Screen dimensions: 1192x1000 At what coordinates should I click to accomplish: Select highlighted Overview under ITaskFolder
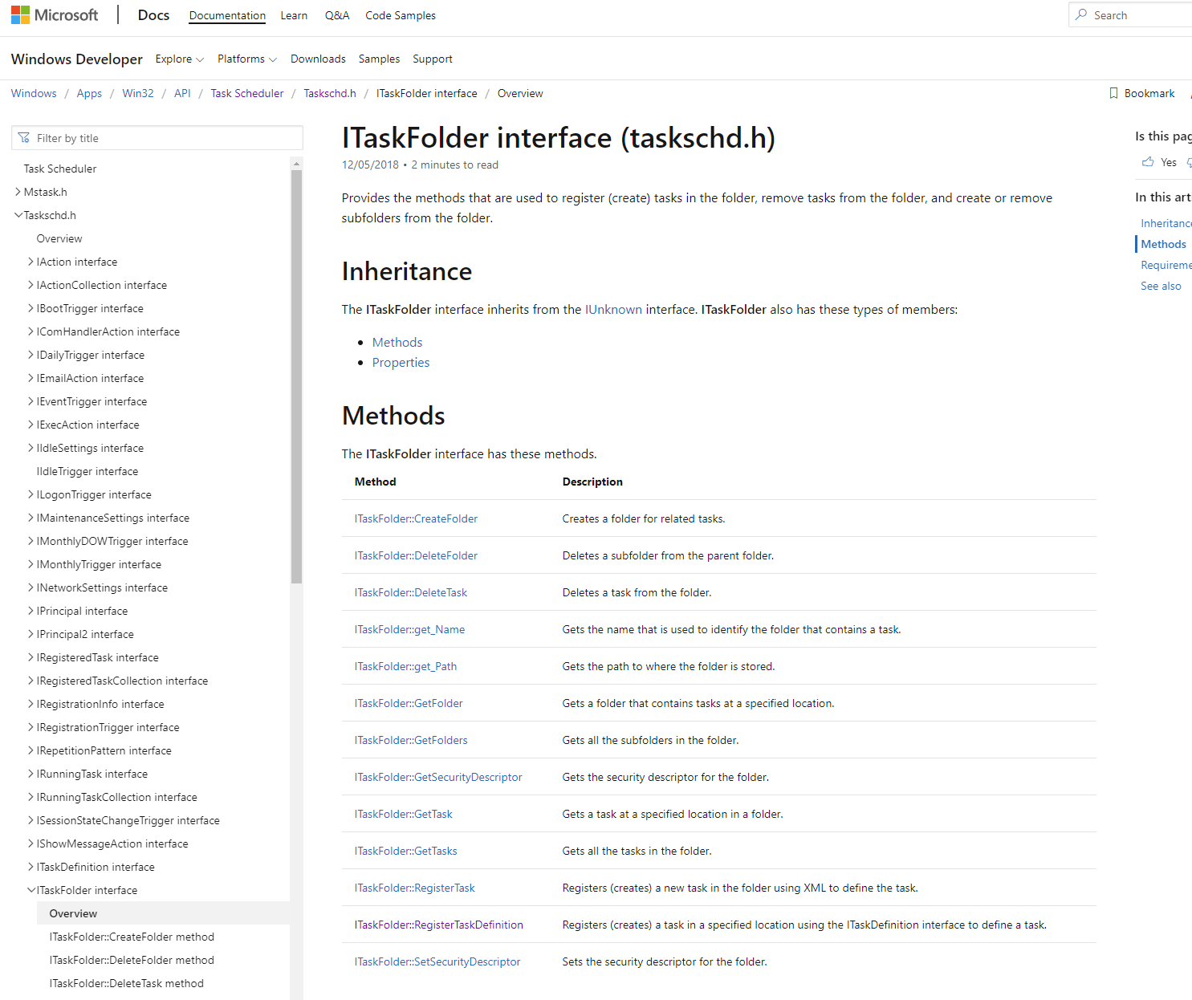(x=163, y=913)
